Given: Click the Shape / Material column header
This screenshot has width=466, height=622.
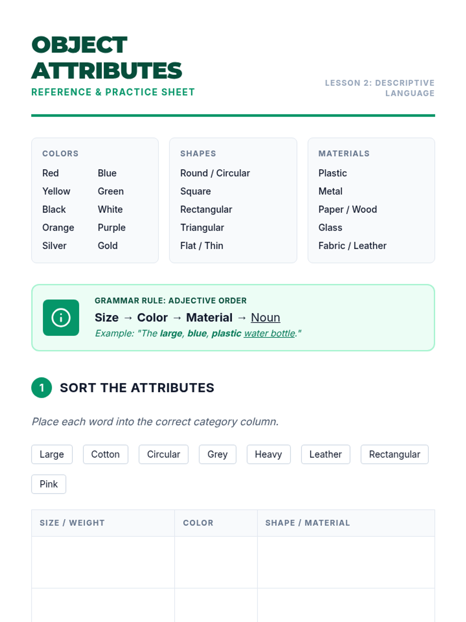Looking at the screenshot, I should [308, 523].
